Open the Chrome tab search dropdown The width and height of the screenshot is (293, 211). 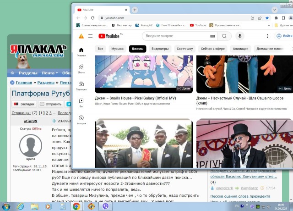pos(275,10)
